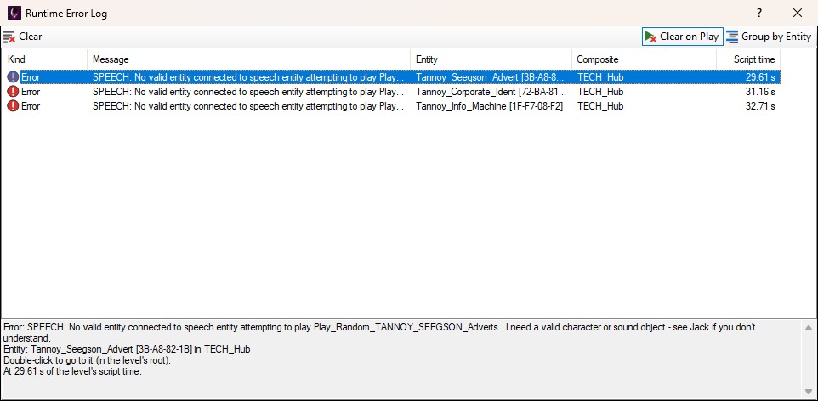
Task: Sort by the Message column header
Action: [x=248, y=59]
